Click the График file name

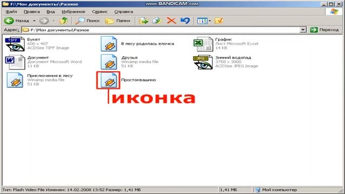(224, 39)
